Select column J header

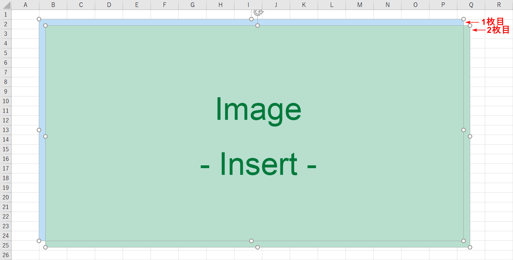tap(276, 5)
